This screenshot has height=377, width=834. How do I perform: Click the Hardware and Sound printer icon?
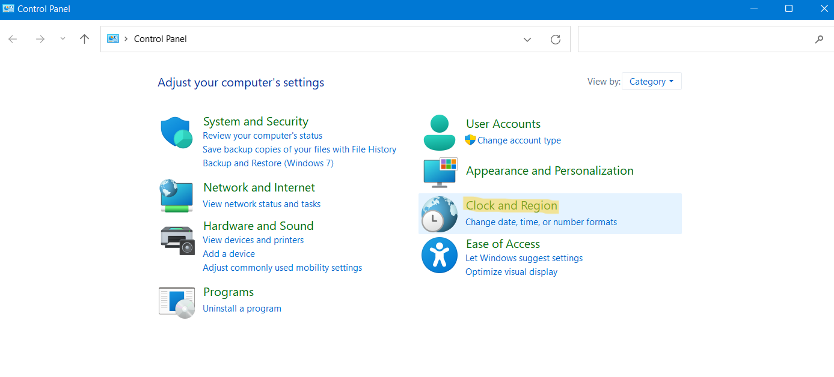[x=176, y=240]
